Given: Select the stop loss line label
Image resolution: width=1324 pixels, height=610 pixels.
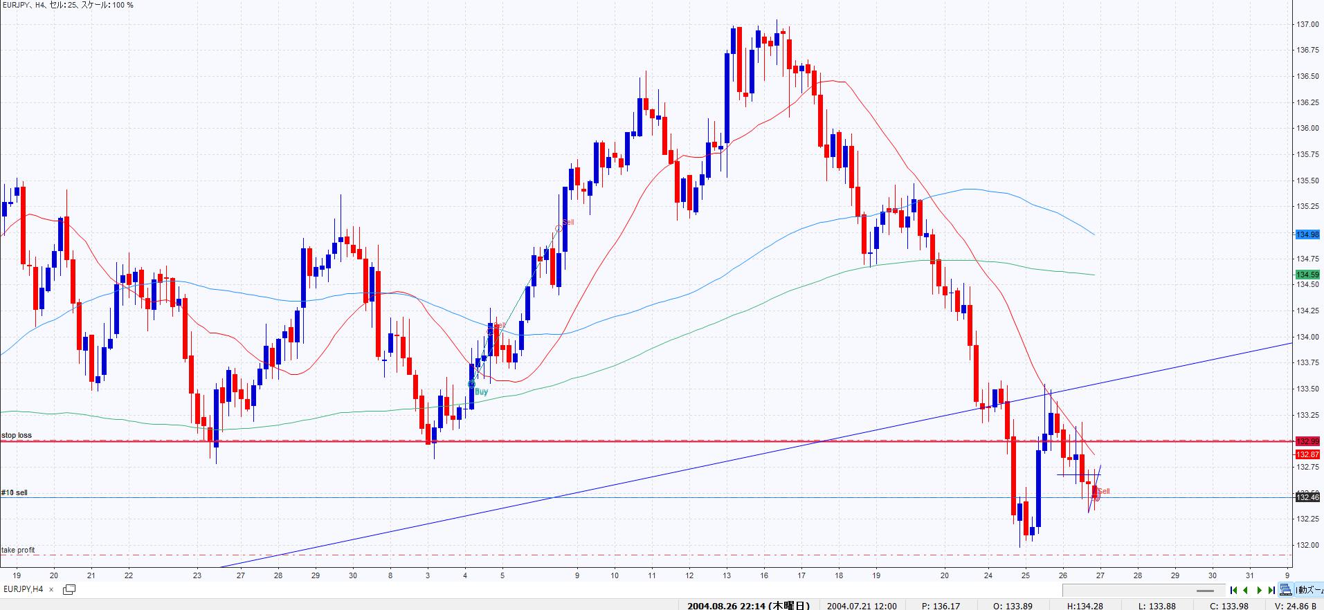Looking at the screenshot, I should [17, 436].
